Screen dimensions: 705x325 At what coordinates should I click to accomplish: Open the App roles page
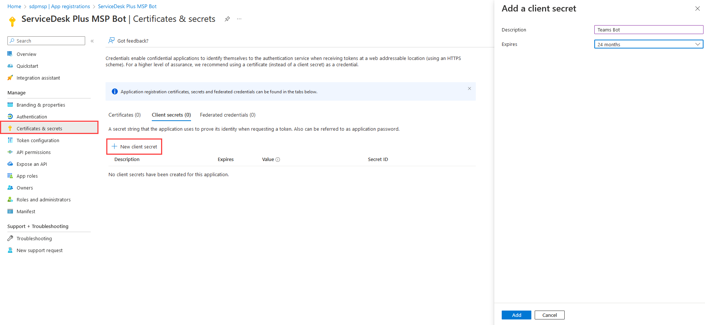tap(27, 176)
